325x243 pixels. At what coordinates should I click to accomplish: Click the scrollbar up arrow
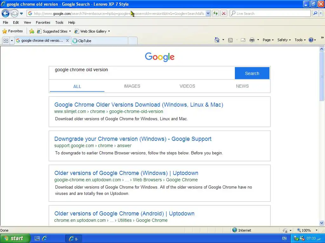click(x=322, y=49)
